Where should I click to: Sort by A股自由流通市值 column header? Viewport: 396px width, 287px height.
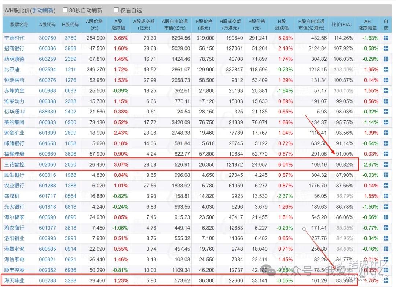pyautogui.click(x=175, y=25)
